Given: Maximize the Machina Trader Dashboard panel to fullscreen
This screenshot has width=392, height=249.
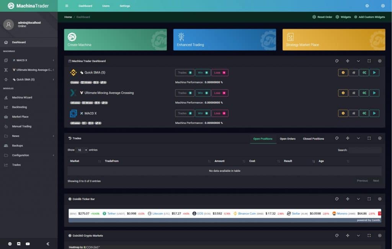Looking at the screenshot, I should click(x=369, y=61).
